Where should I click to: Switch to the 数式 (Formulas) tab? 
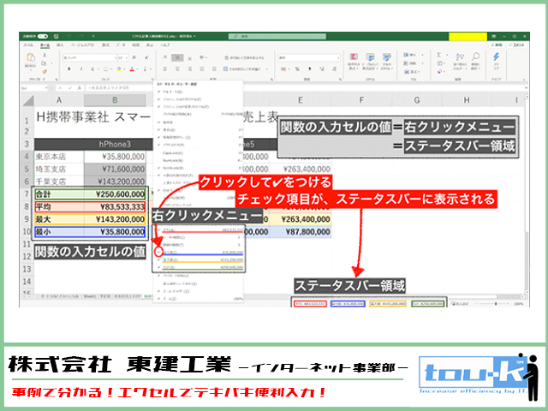pyautogui.click(x=105, y=45)
